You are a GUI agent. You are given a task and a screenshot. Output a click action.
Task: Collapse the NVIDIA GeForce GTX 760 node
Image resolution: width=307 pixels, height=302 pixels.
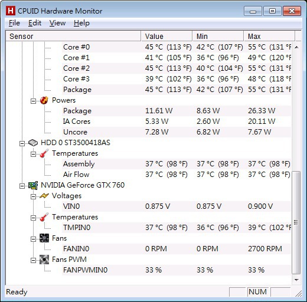[22, 186]
